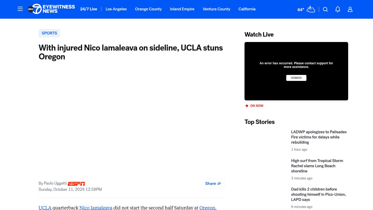Click the red ON NOW live indicator

[x=254, y=106]
